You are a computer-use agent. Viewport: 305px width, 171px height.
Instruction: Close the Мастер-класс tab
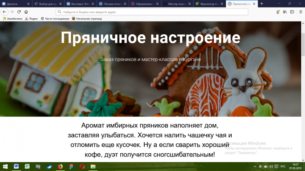point(190,4)
